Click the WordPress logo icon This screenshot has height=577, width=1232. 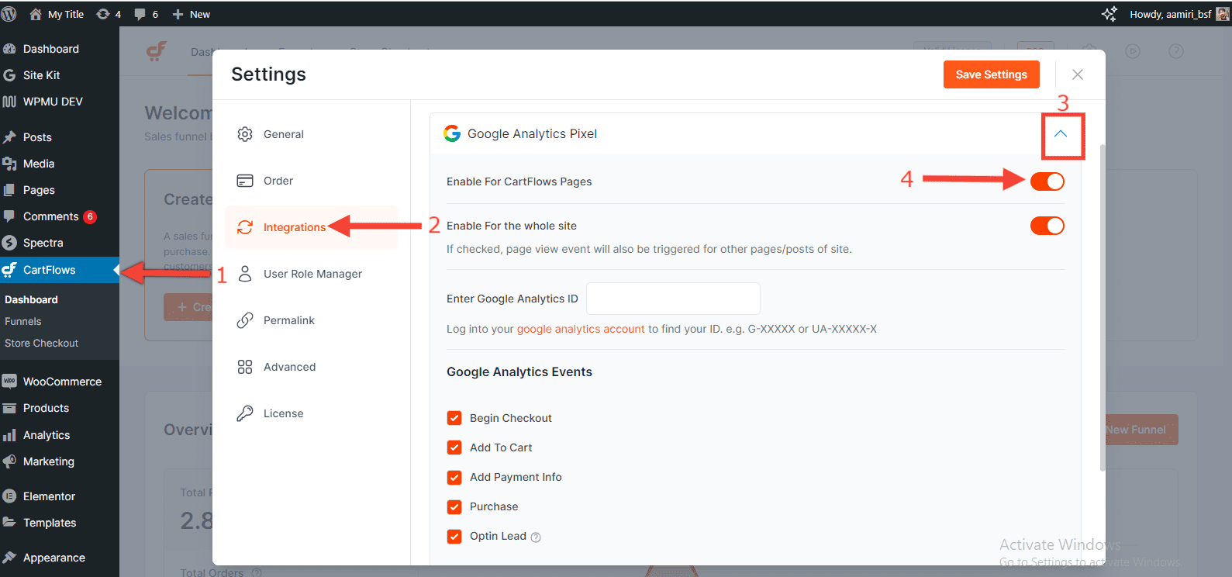tap(9, 14)
